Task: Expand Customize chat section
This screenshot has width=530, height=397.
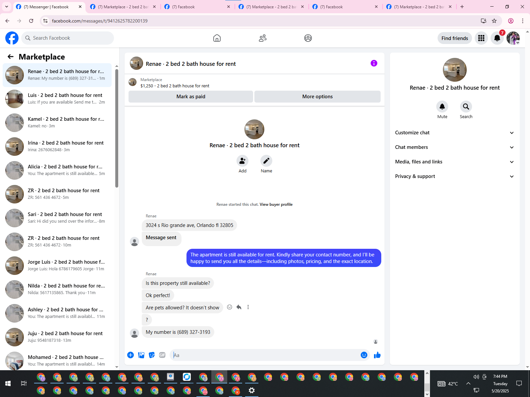Action: pos(455,133)
